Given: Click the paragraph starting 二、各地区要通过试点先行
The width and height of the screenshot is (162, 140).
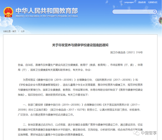Looking at the screenshot, I should 80,130.
